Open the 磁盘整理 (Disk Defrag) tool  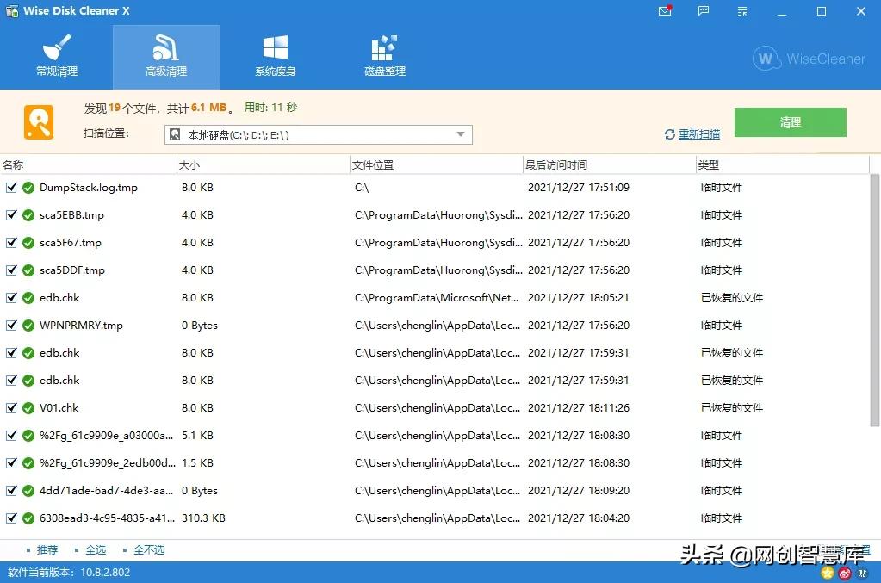[383, 56]
